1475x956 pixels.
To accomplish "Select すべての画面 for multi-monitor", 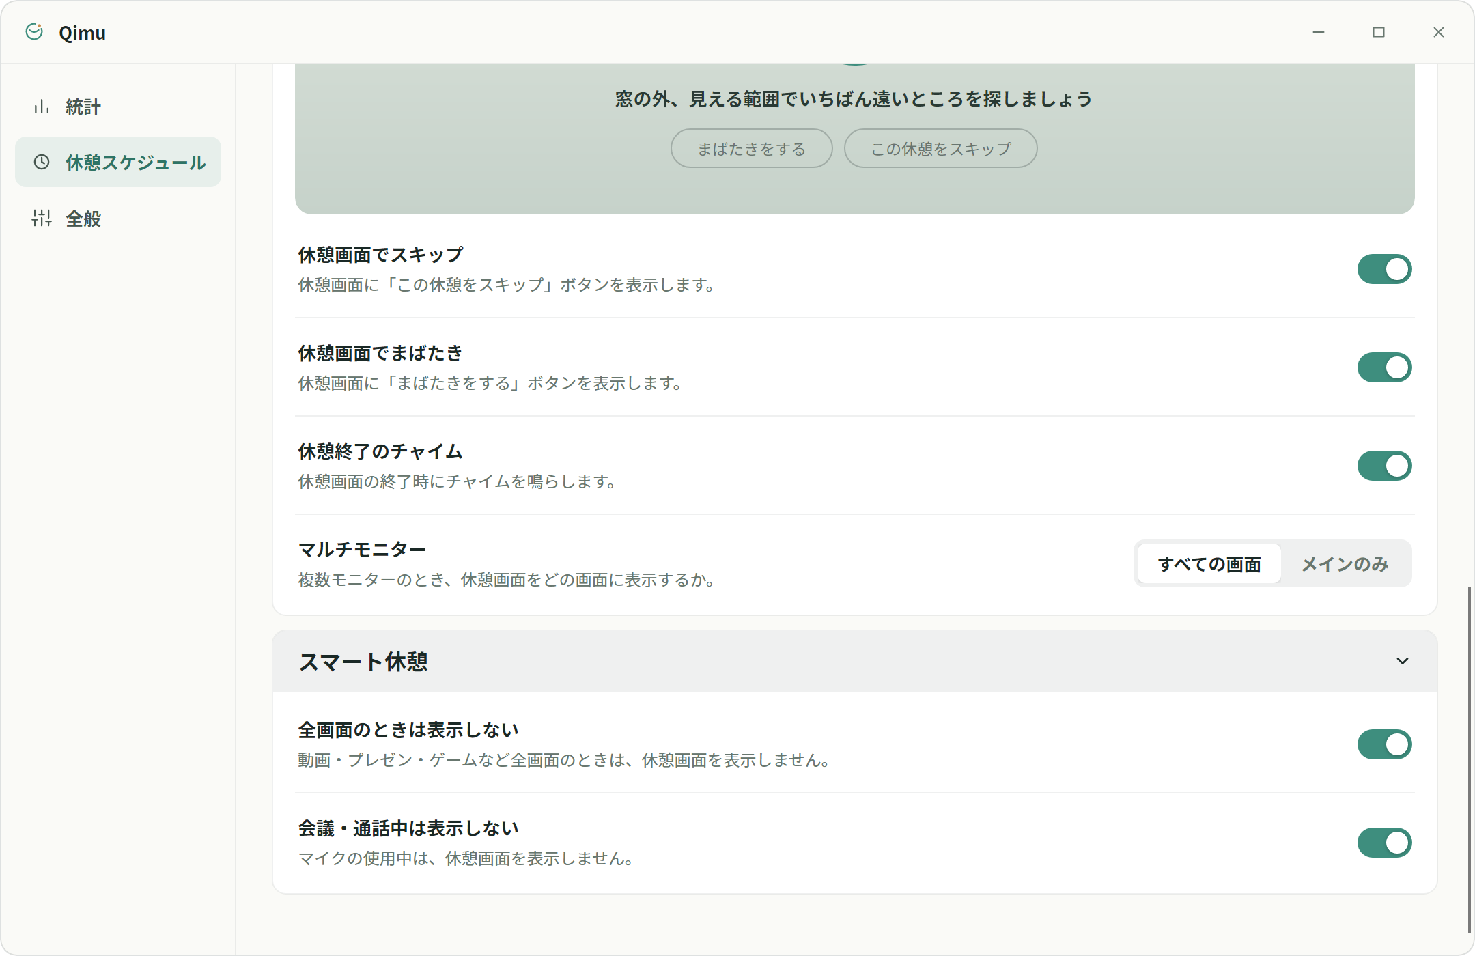I will (1209, 564).
